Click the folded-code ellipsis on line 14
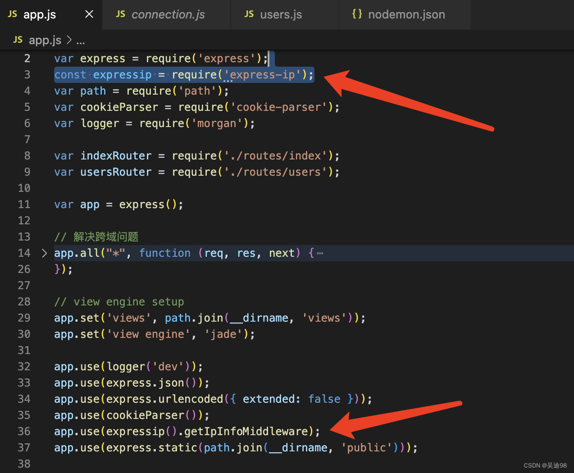Screen dimensions: 574x473 click(320, 253)
